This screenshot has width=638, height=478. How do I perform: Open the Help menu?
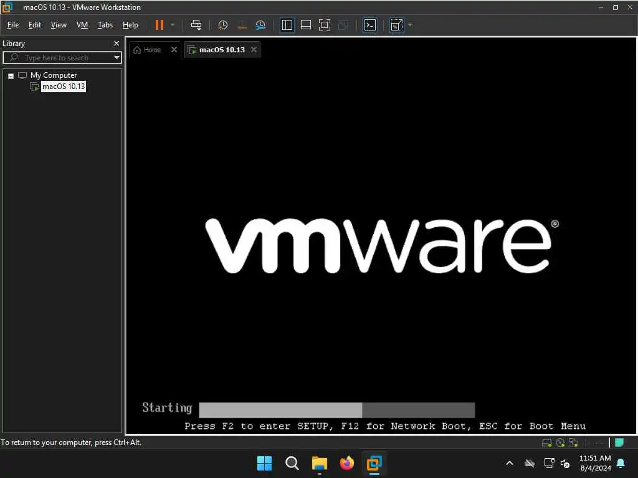(130, 25)
